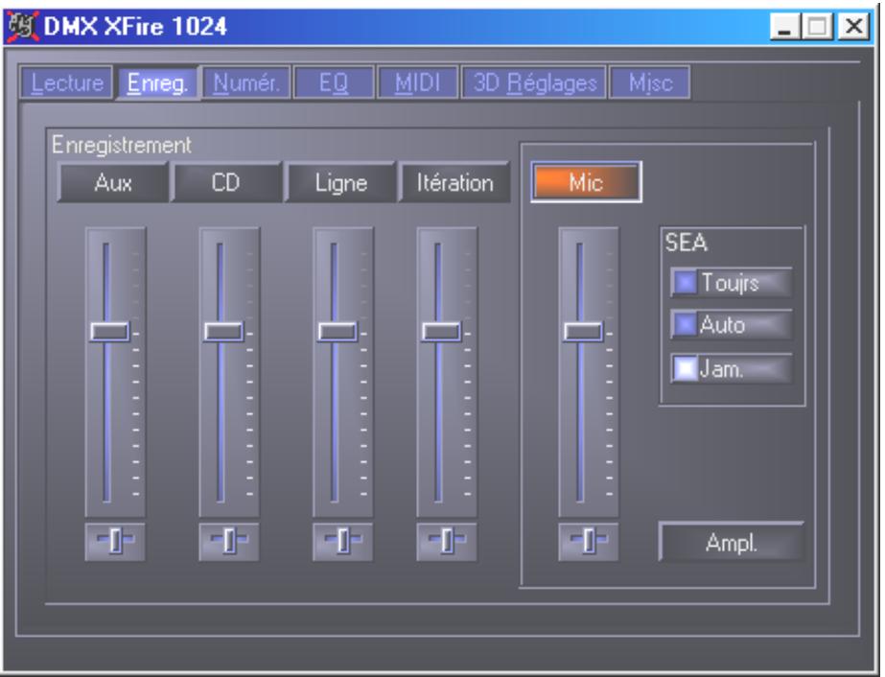Select the SEA Jam. option
The width and height of the screenshot is (885, 677).
(731, 369)
